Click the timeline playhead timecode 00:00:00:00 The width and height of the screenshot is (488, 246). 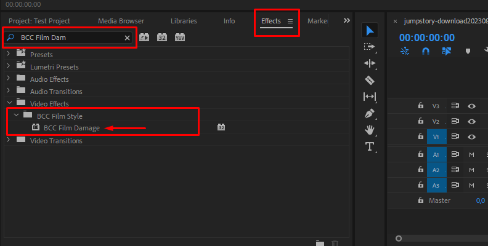pos(426,38)
